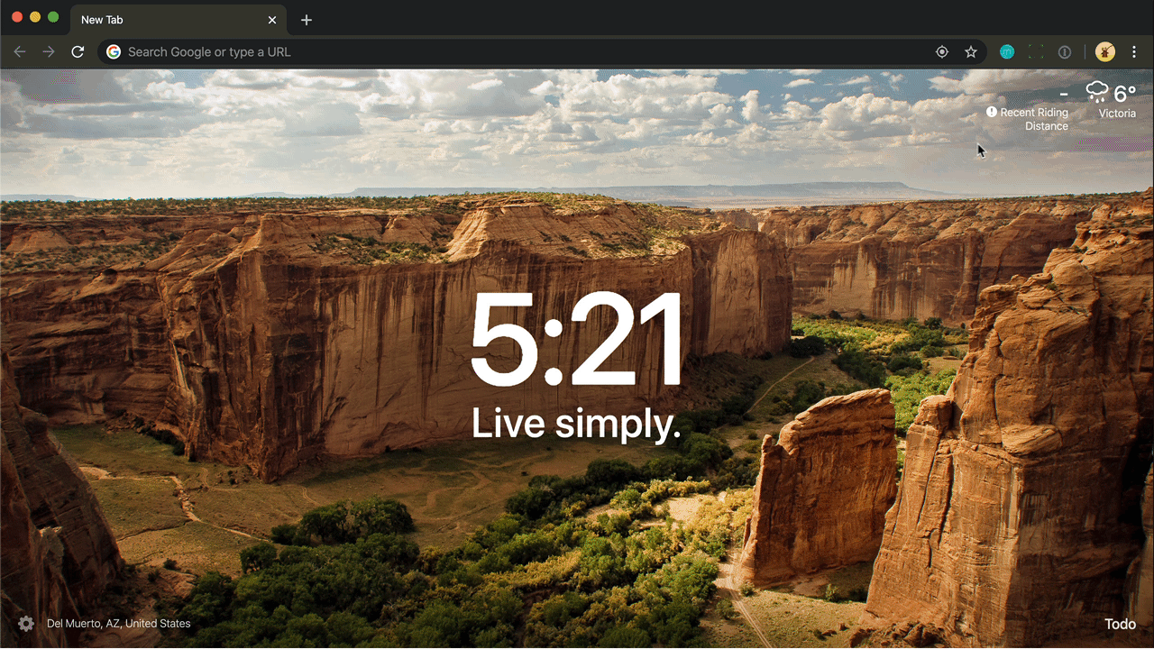Viewport: 1154px width, 649px height.
Task: Open a new tab with plus button
Action: click(307, 20)
